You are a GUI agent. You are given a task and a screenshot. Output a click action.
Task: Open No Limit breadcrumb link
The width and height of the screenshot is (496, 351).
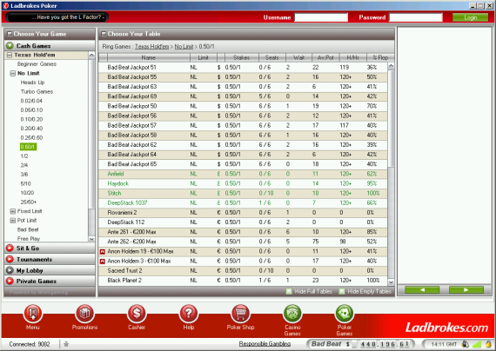tap(184, 46)
